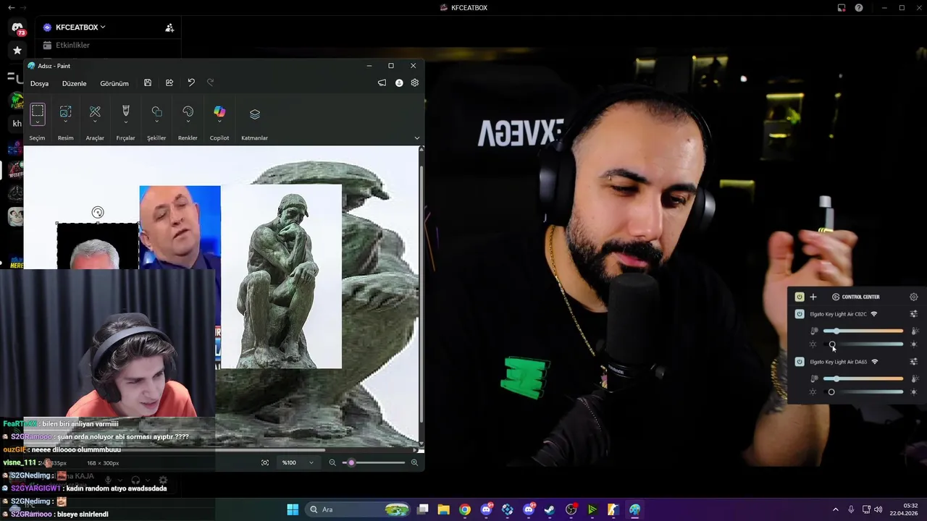927x521 pixels.
Task: Adjust brightness slider for Key Light C82C
Action: (863, 344)
